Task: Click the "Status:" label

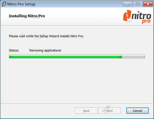Action: (x=14, y=50)
